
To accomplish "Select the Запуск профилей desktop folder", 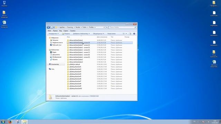I will tap(4, 14).
